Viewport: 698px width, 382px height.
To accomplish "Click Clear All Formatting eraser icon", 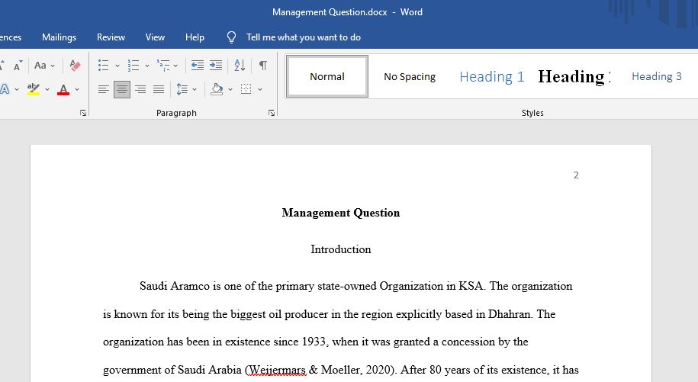I will pos(76,66).
